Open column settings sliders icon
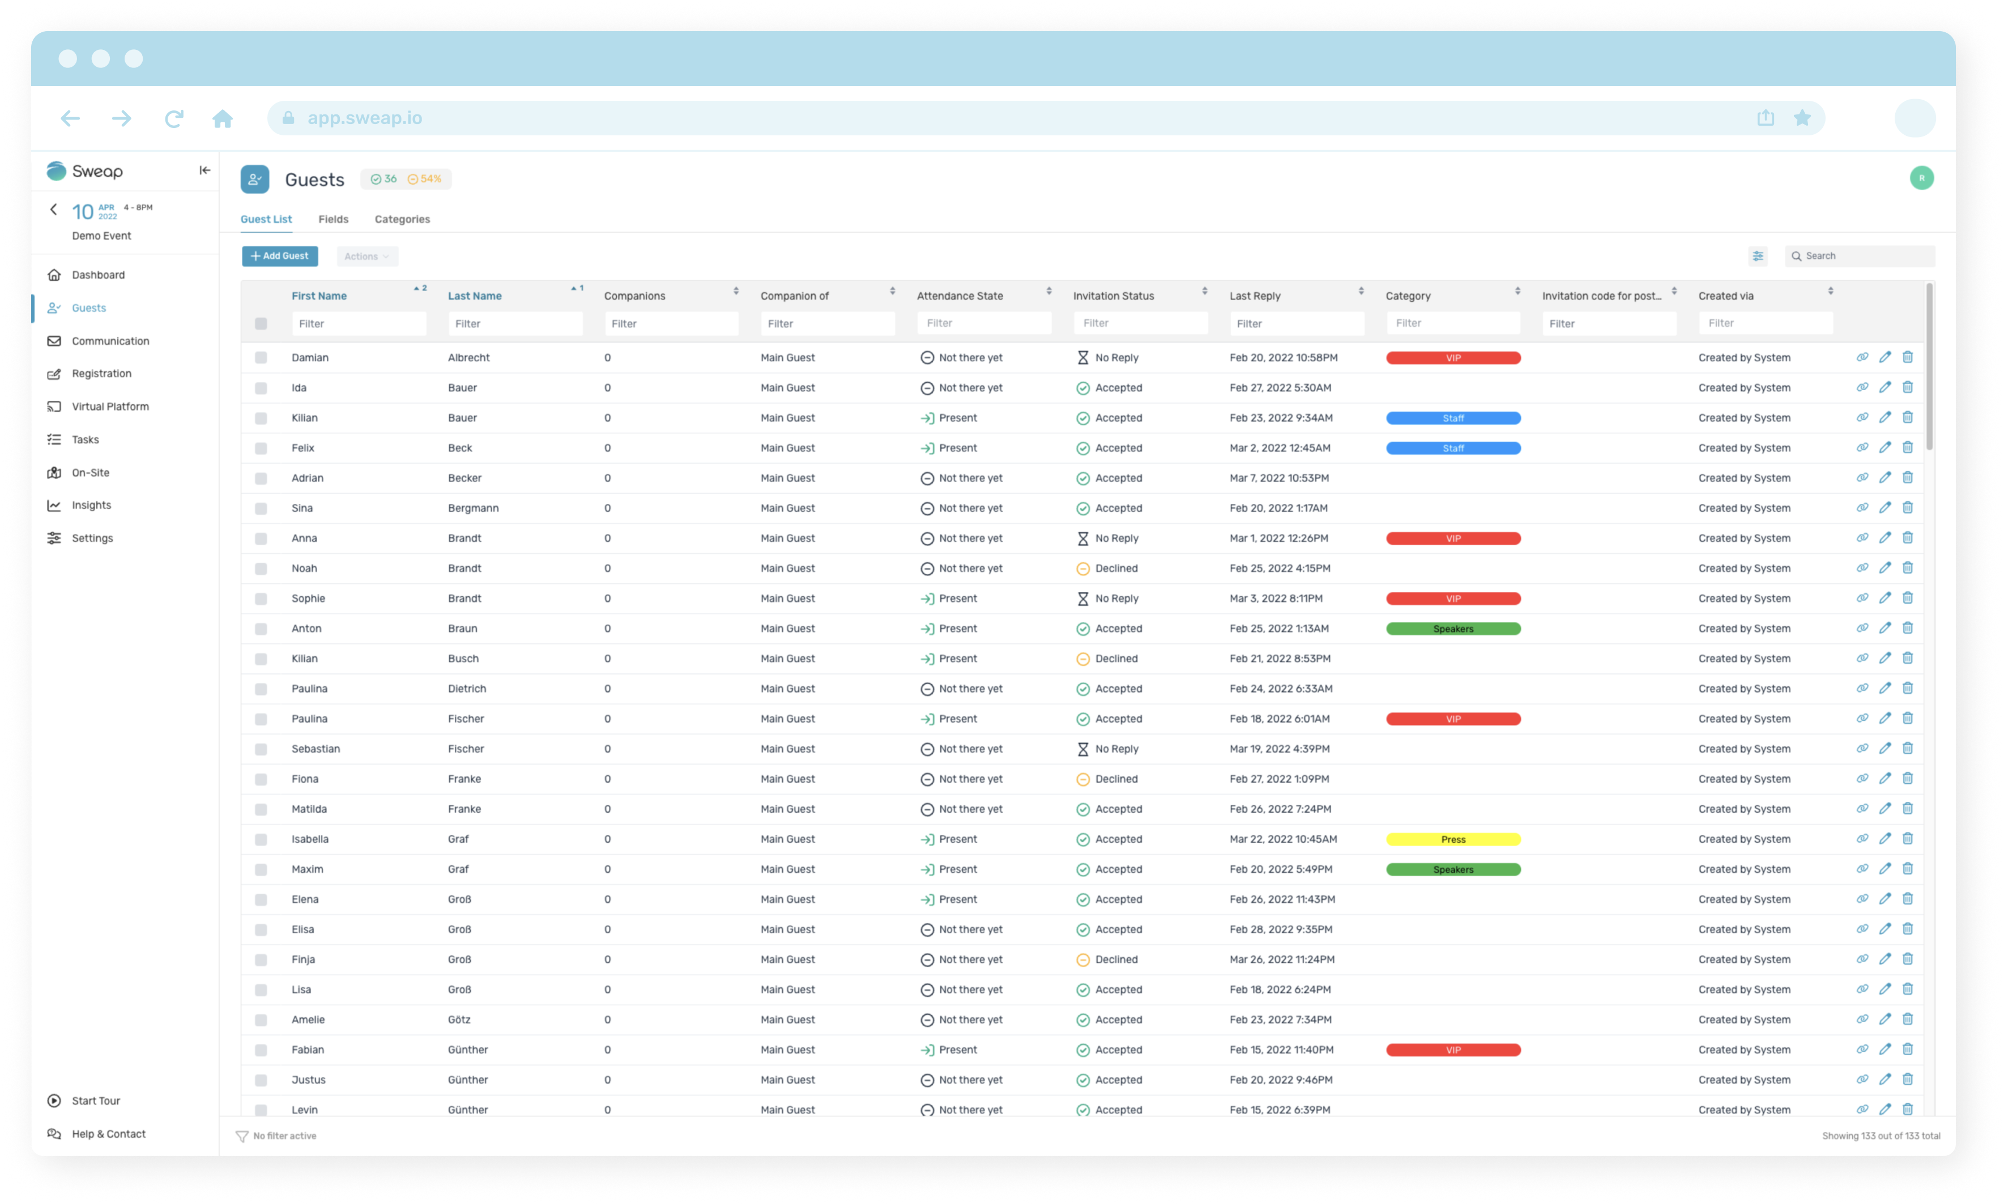The height and width of the screenshot is (1204, 2004). (1758, 257)
